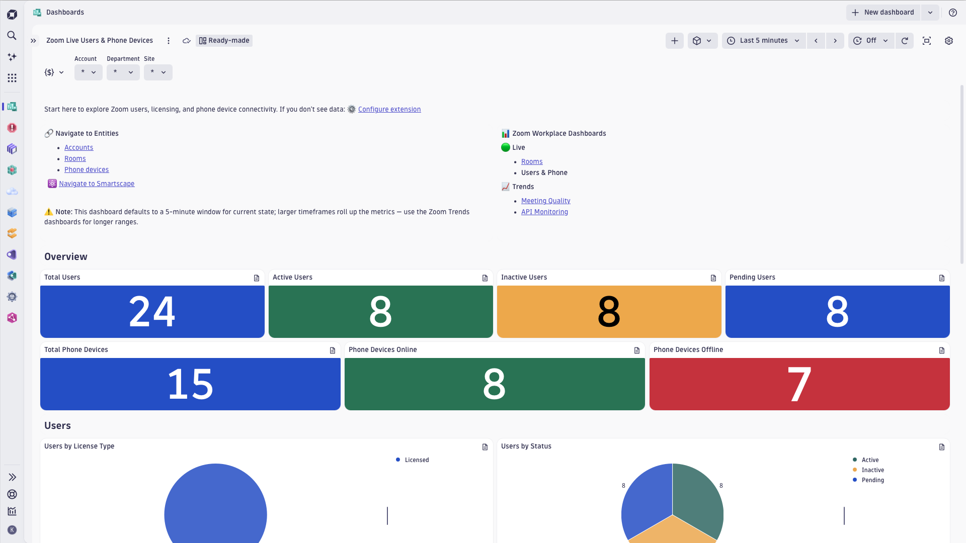Toggle the Licensed legend item

(413, 460)
